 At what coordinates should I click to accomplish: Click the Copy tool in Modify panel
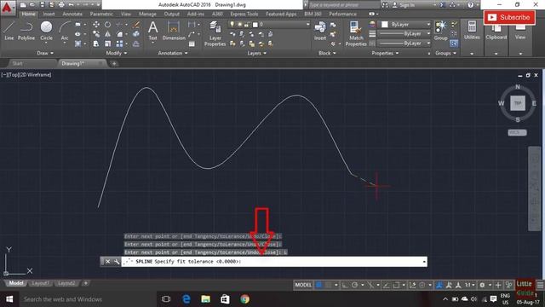[x=96, y=34]
